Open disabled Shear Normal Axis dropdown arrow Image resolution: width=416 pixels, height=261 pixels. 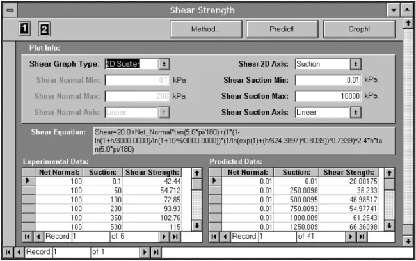[x=164, y=113]
